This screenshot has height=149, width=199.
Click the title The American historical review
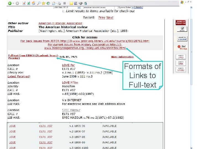[63, 27]
